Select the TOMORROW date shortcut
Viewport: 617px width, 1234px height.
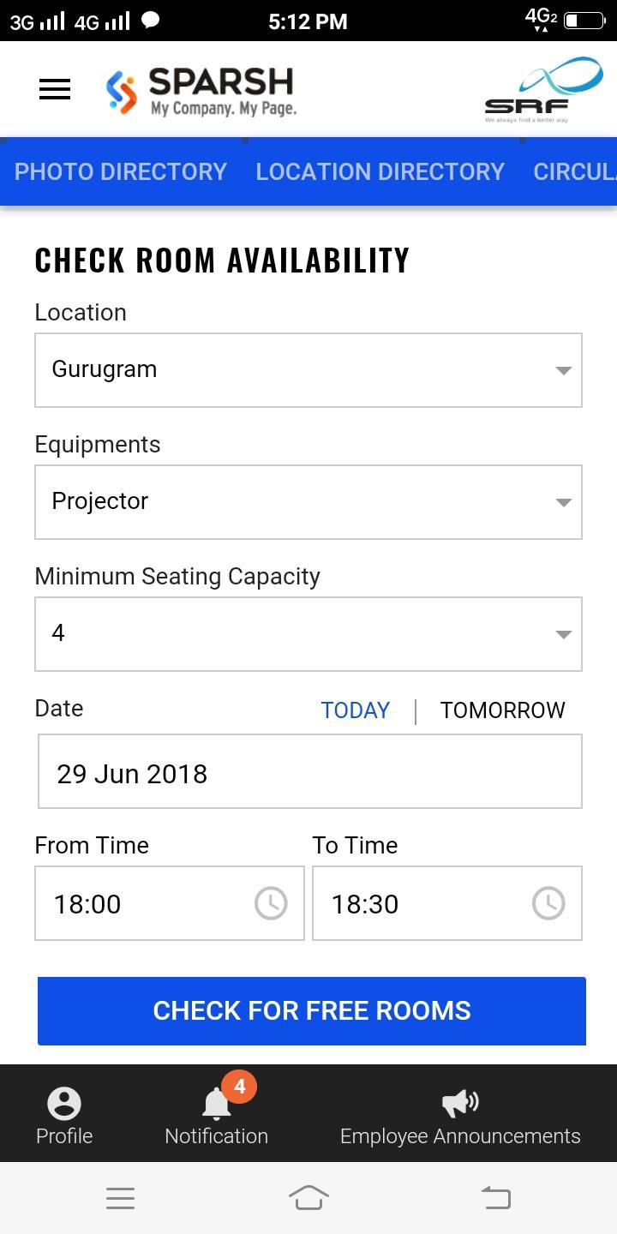click(x=503, y=710)
